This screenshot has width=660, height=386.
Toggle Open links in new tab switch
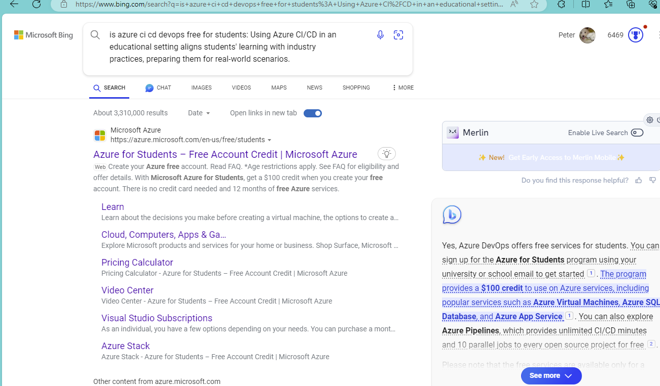313,113
